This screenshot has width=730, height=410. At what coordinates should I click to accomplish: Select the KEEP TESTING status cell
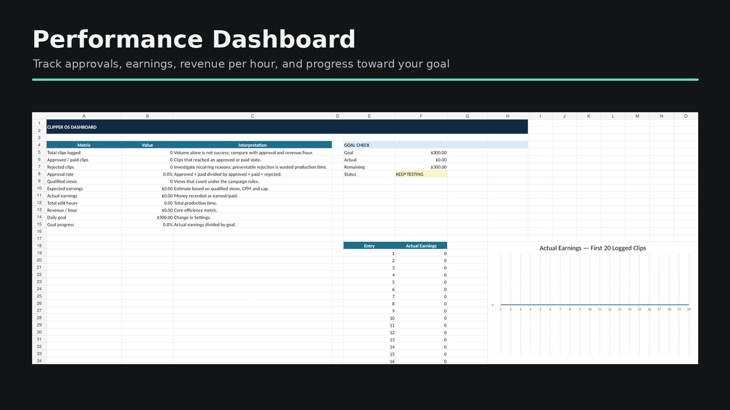pos(421,174)
